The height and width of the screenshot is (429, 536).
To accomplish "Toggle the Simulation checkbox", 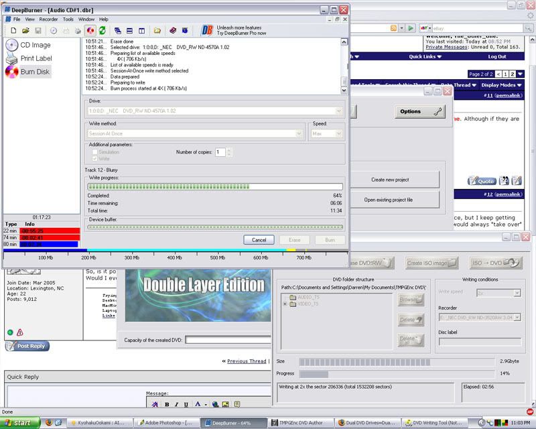I will click(x=95, y=152).
